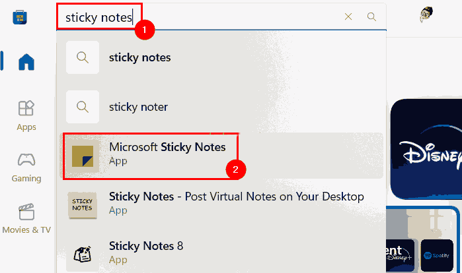Click the Sticky Notes 8 pinned-note icon
Image resolution: width=462 pixels, height=273 pixels.
(83, 254)
